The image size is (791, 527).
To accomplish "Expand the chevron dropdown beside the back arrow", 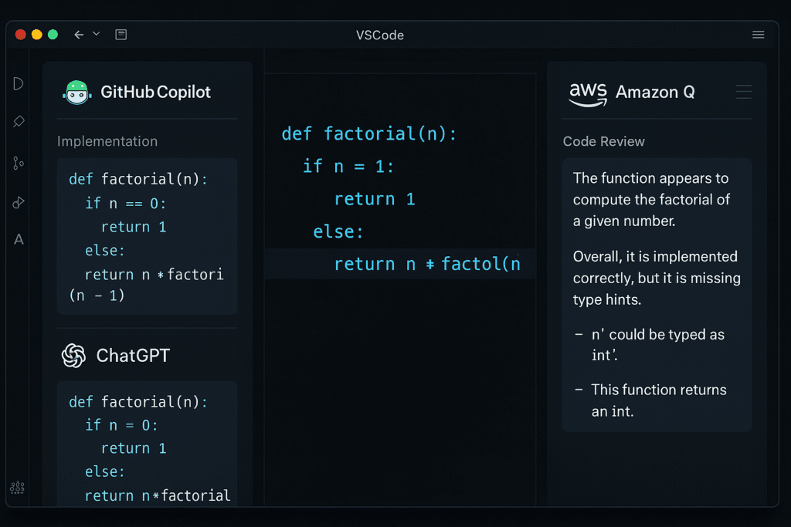I will pyautogui.click(x=97, y=34).
